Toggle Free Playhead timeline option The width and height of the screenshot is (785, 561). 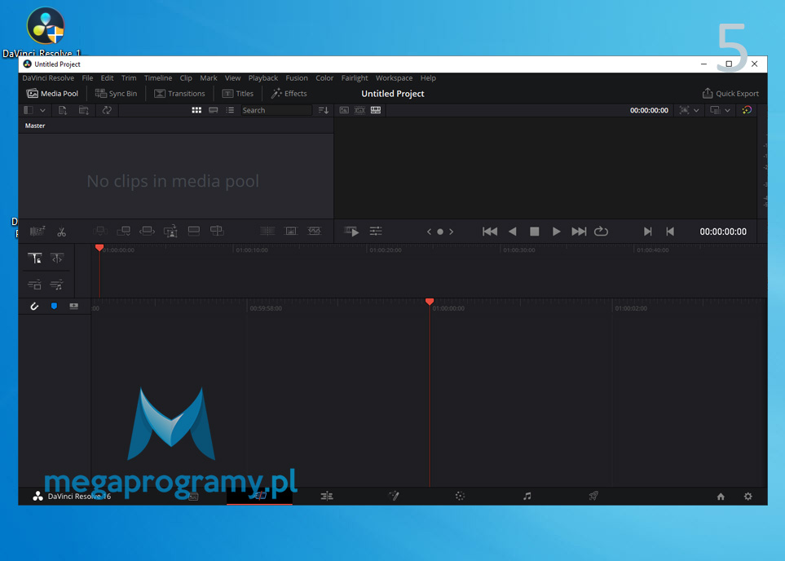[57, 258]
